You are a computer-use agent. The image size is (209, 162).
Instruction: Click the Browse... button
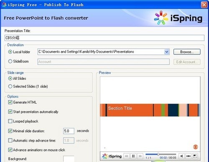187,52
